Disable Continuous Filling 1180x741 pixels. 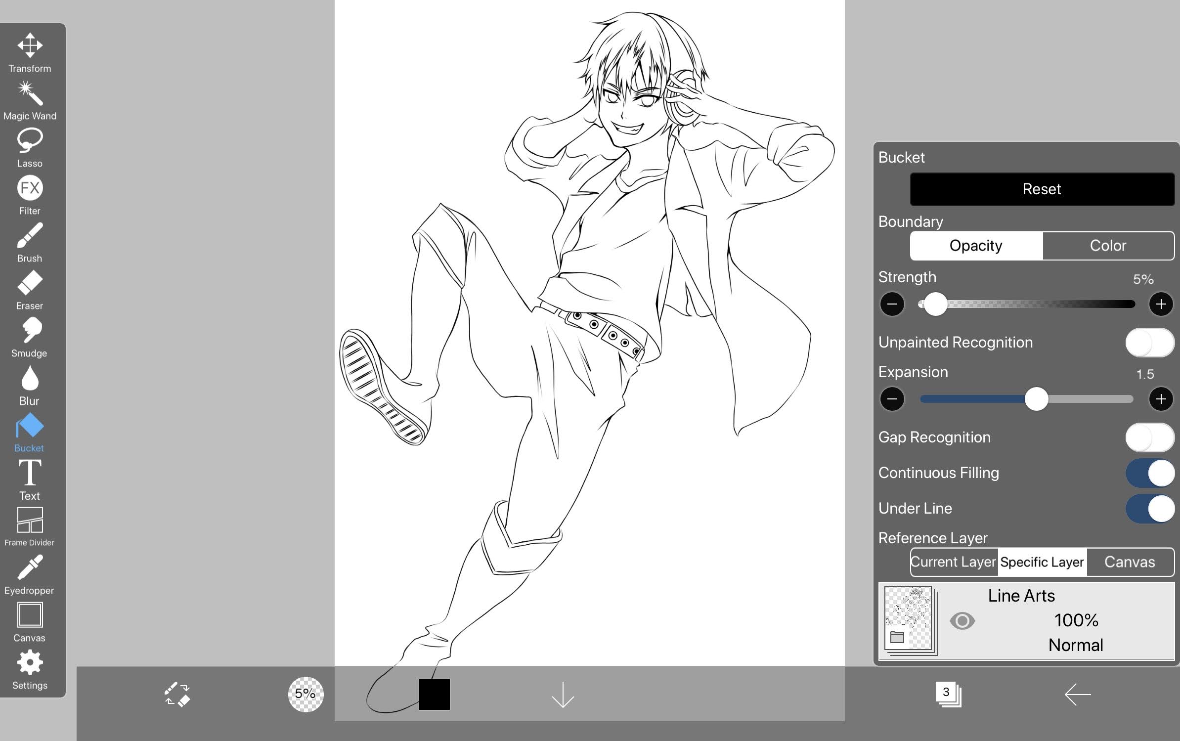[1150, 473]
